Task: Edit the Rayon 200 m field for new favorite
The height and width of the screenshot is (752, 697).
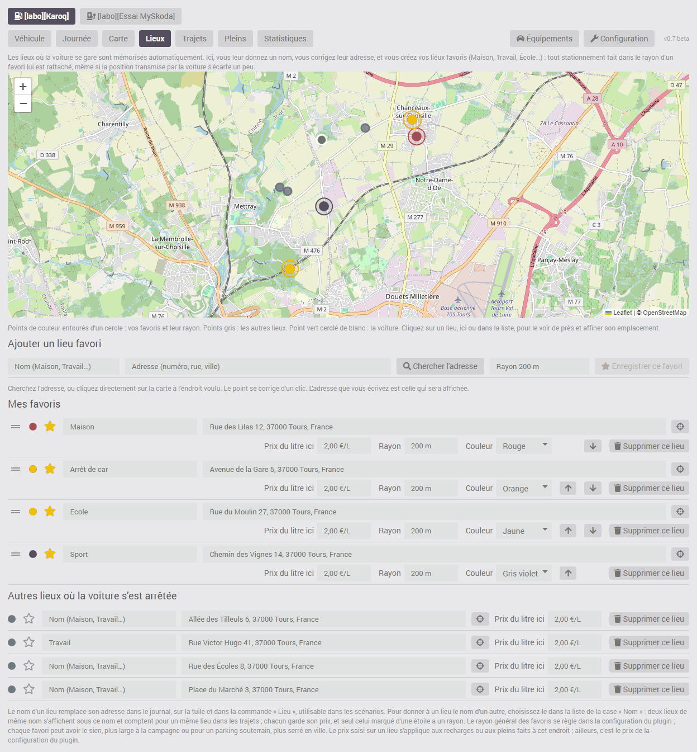Action: tap(540, 366)
